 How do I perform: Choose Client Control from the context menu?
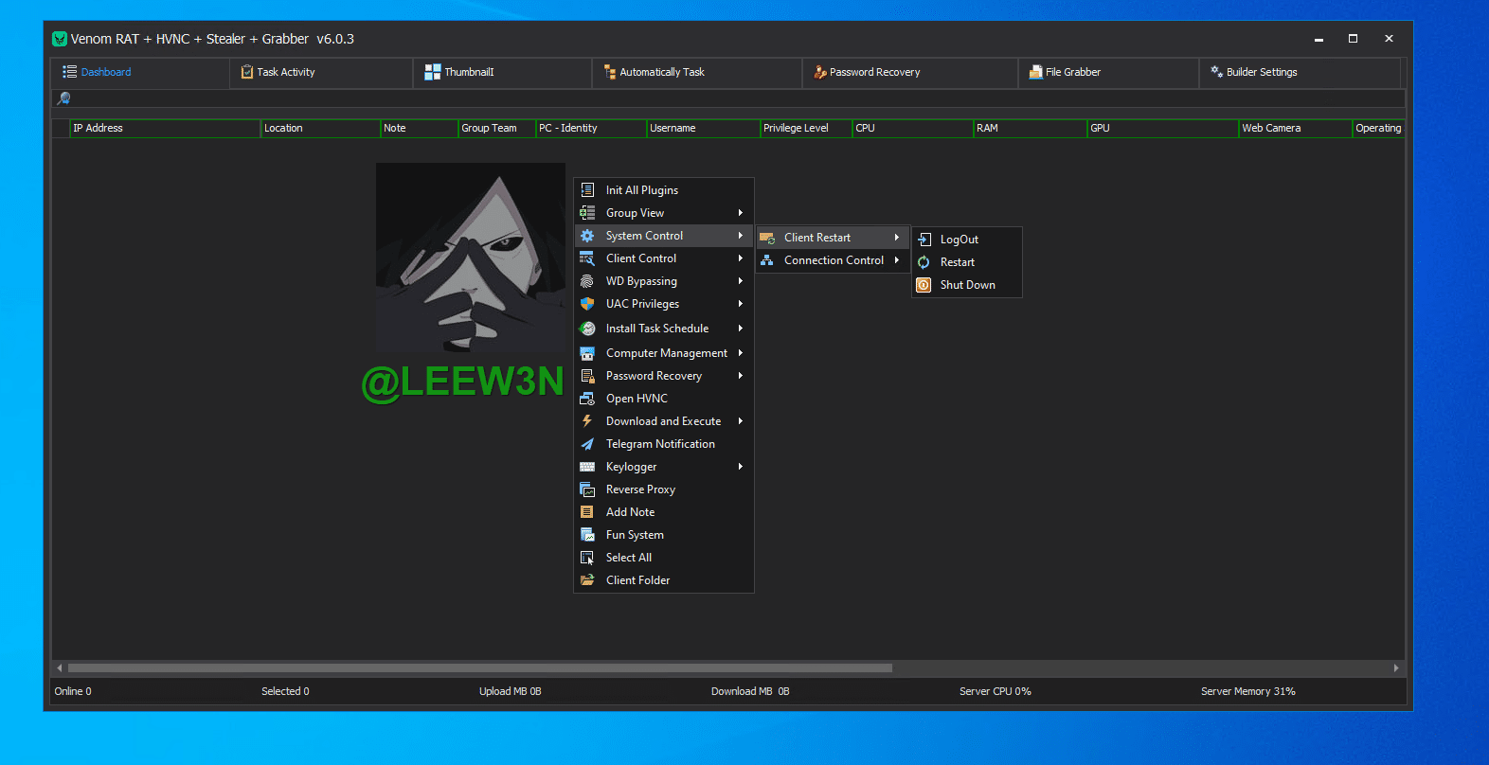click(641, 258)
